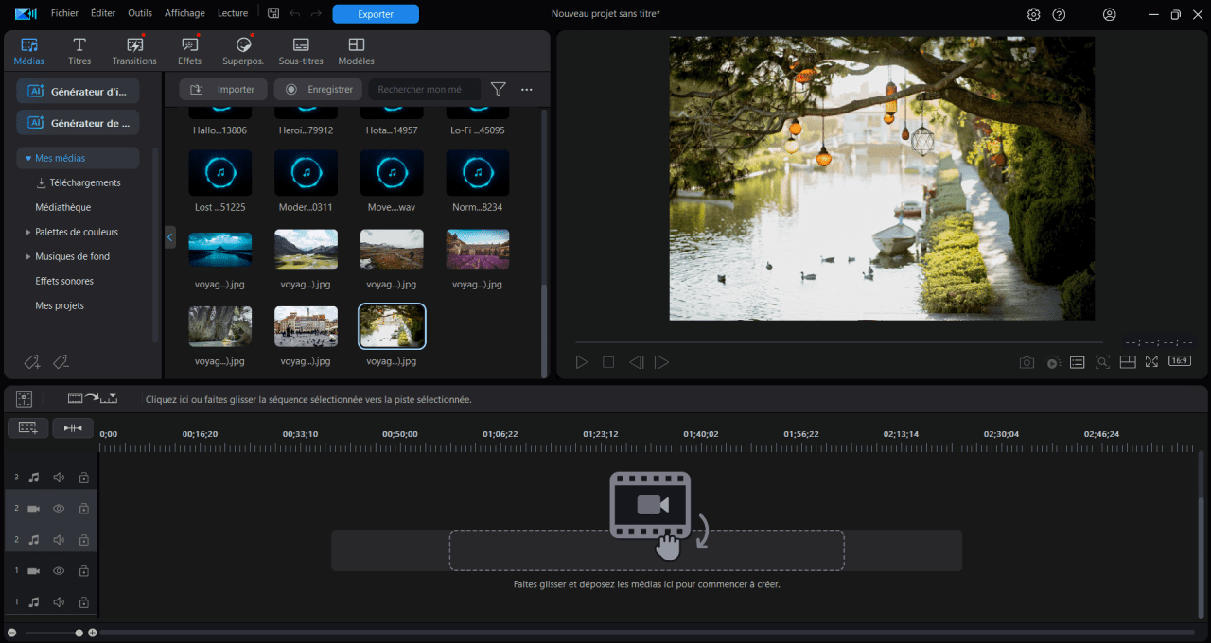Click the preview layout split icon
Screen dimensions: 1211x643
coord(1128,362)
